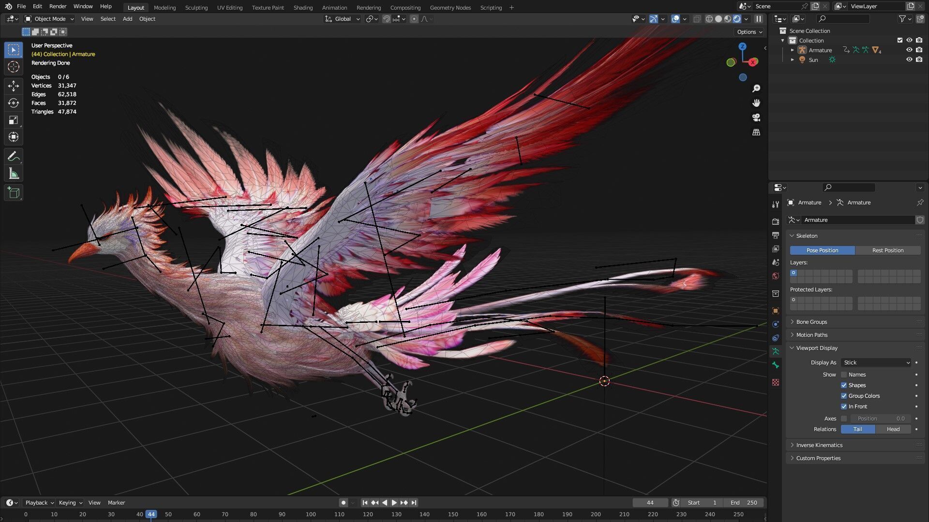Screen dimensions: 929x522
Task: Set Relations to Tail
Action: (x=858, y=429)
